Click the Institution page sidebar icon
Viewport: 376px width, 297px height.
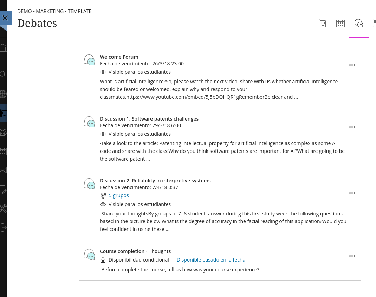pyautogui.click(x=3, y=48)
